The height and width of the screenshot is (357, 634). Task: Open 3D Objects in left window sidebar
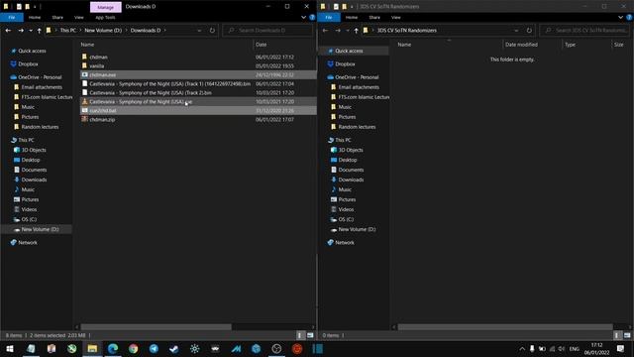[x=34, y=150]
